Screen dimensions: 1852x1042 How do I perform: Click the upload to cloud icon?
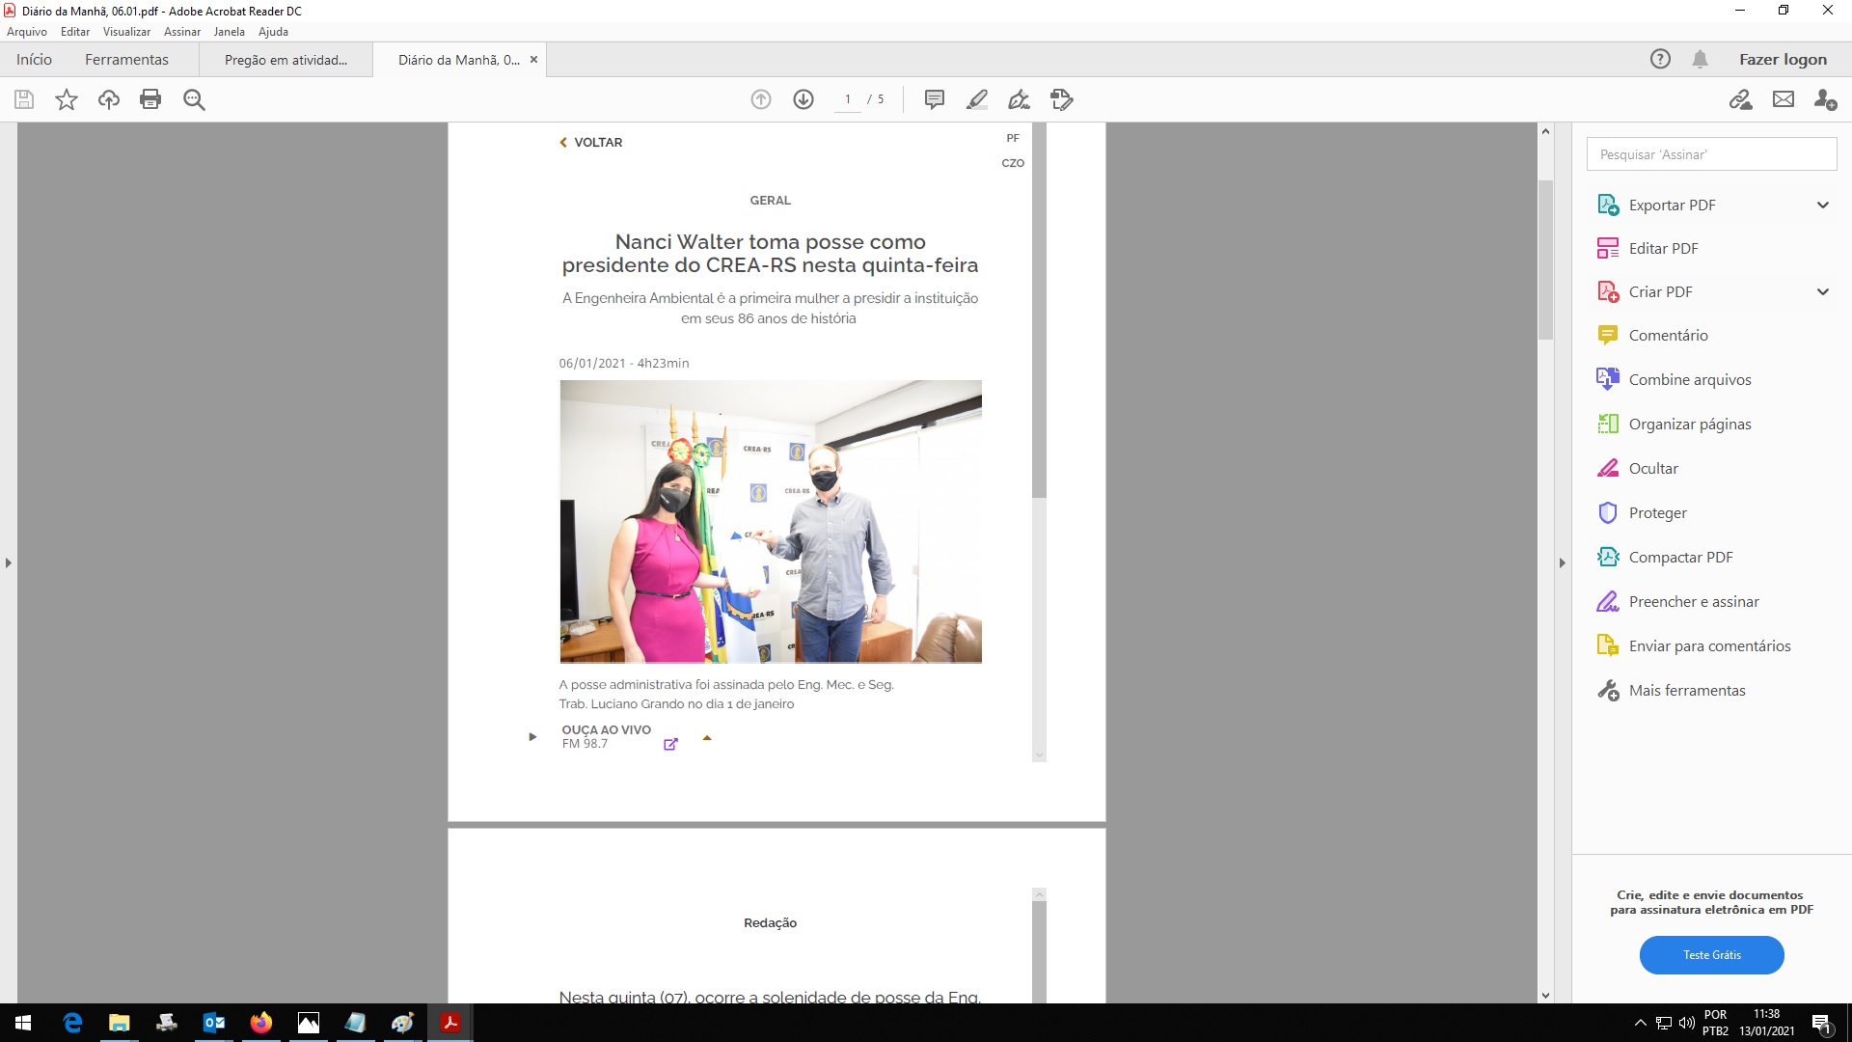(109, 99)
